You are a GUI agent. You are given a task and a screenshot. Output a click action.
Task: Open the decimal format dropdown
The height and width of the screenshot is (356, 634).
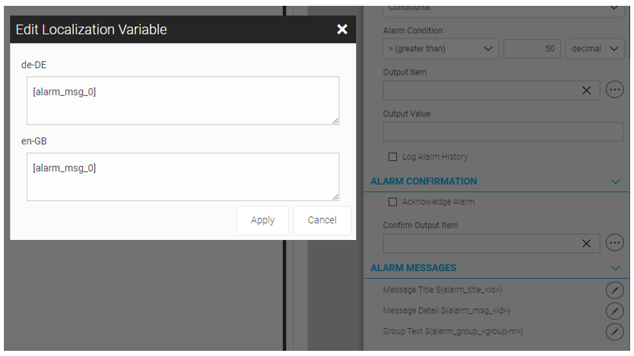click(595, 49)
